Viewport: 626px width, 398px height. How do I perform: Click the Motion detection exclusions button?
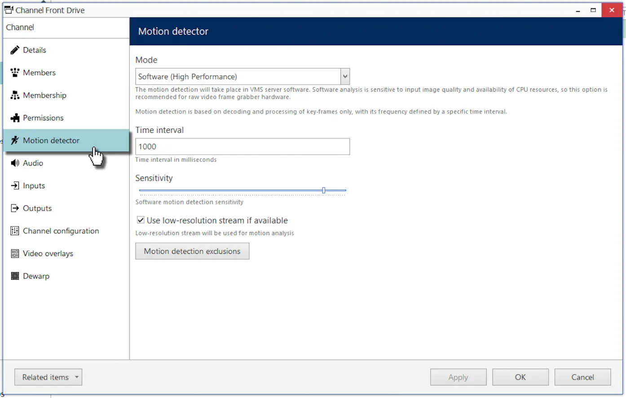pos(192,251)
